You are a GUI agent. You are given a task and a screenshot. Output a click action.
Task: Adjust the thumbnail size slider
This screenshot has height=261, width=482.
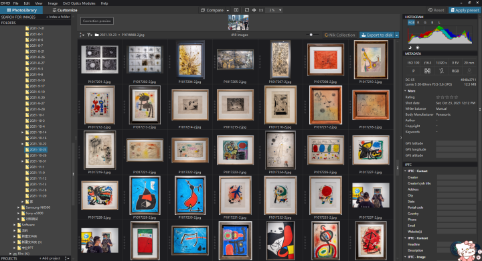point(311,35)
